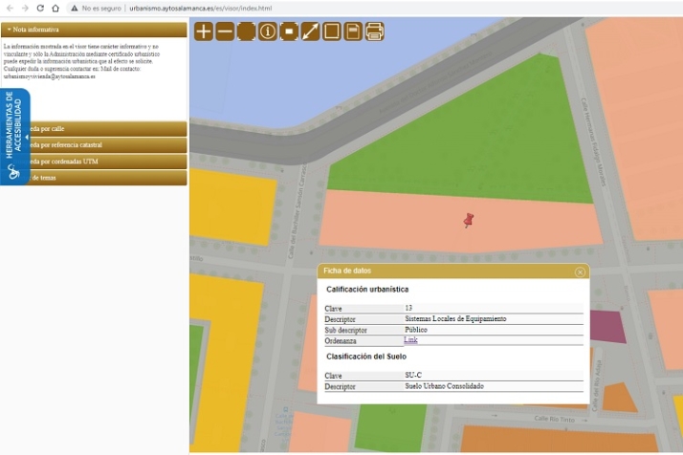Screen dimensions: 683x455
Task: Activate the distance measuring tool
Action: tap(310, 32)
